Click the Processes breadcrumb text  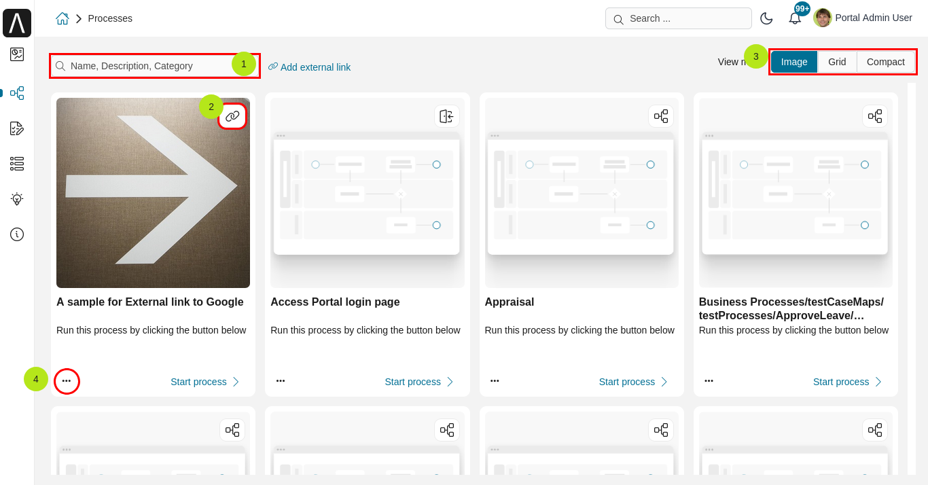(110, 18)
